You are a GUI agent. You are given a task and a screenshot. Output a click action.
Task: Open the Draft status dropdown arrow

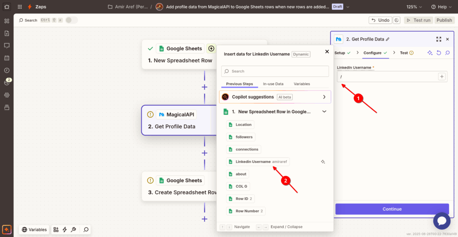click(348, 7)
